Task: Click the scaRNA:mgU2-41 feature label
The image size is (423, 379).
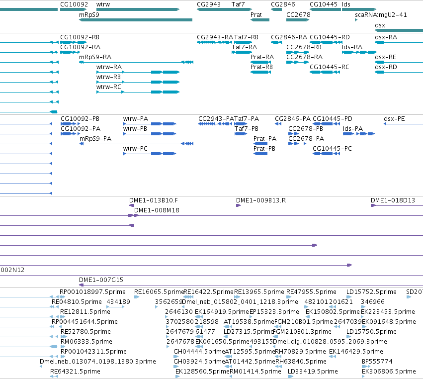Action: [x=381, y=15]
